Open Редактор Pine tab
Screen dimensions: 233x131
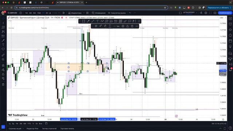coord(32,128)
